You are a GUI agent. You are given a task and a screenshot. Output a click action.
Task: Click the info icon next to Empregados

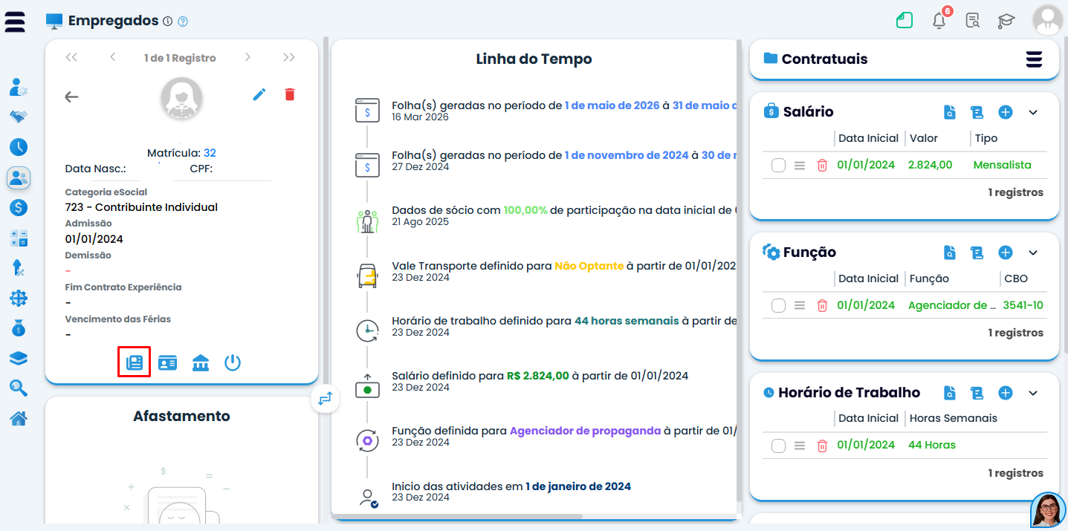tap(167, 22)
